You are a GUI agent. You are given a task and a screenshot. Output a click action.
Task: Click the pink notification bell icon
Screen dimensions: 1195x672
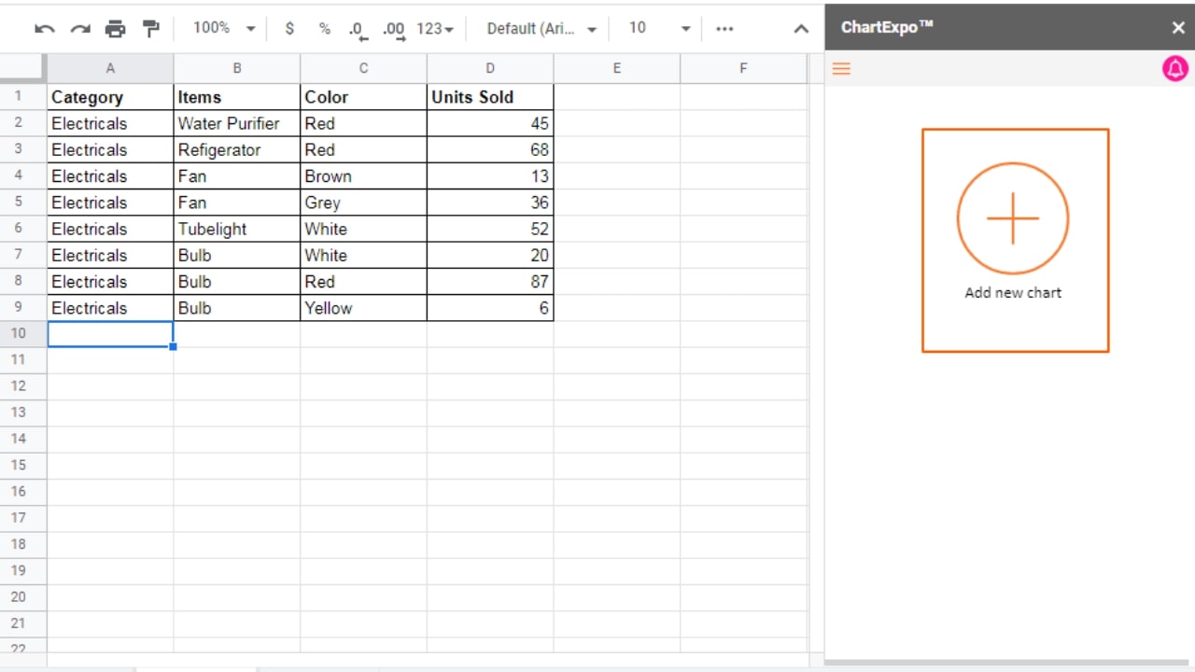1174,68
